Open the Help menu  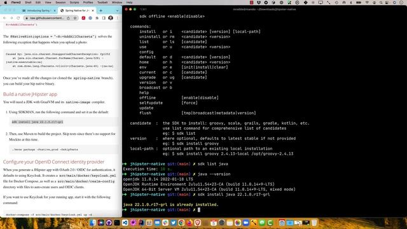[129, 3]
